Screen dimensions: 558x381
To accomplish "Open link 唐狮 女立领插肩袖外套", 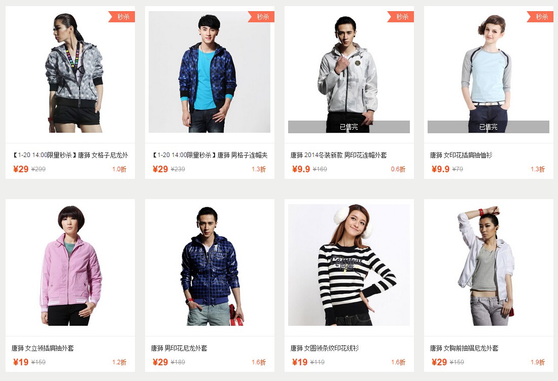I will coord(43,348).
